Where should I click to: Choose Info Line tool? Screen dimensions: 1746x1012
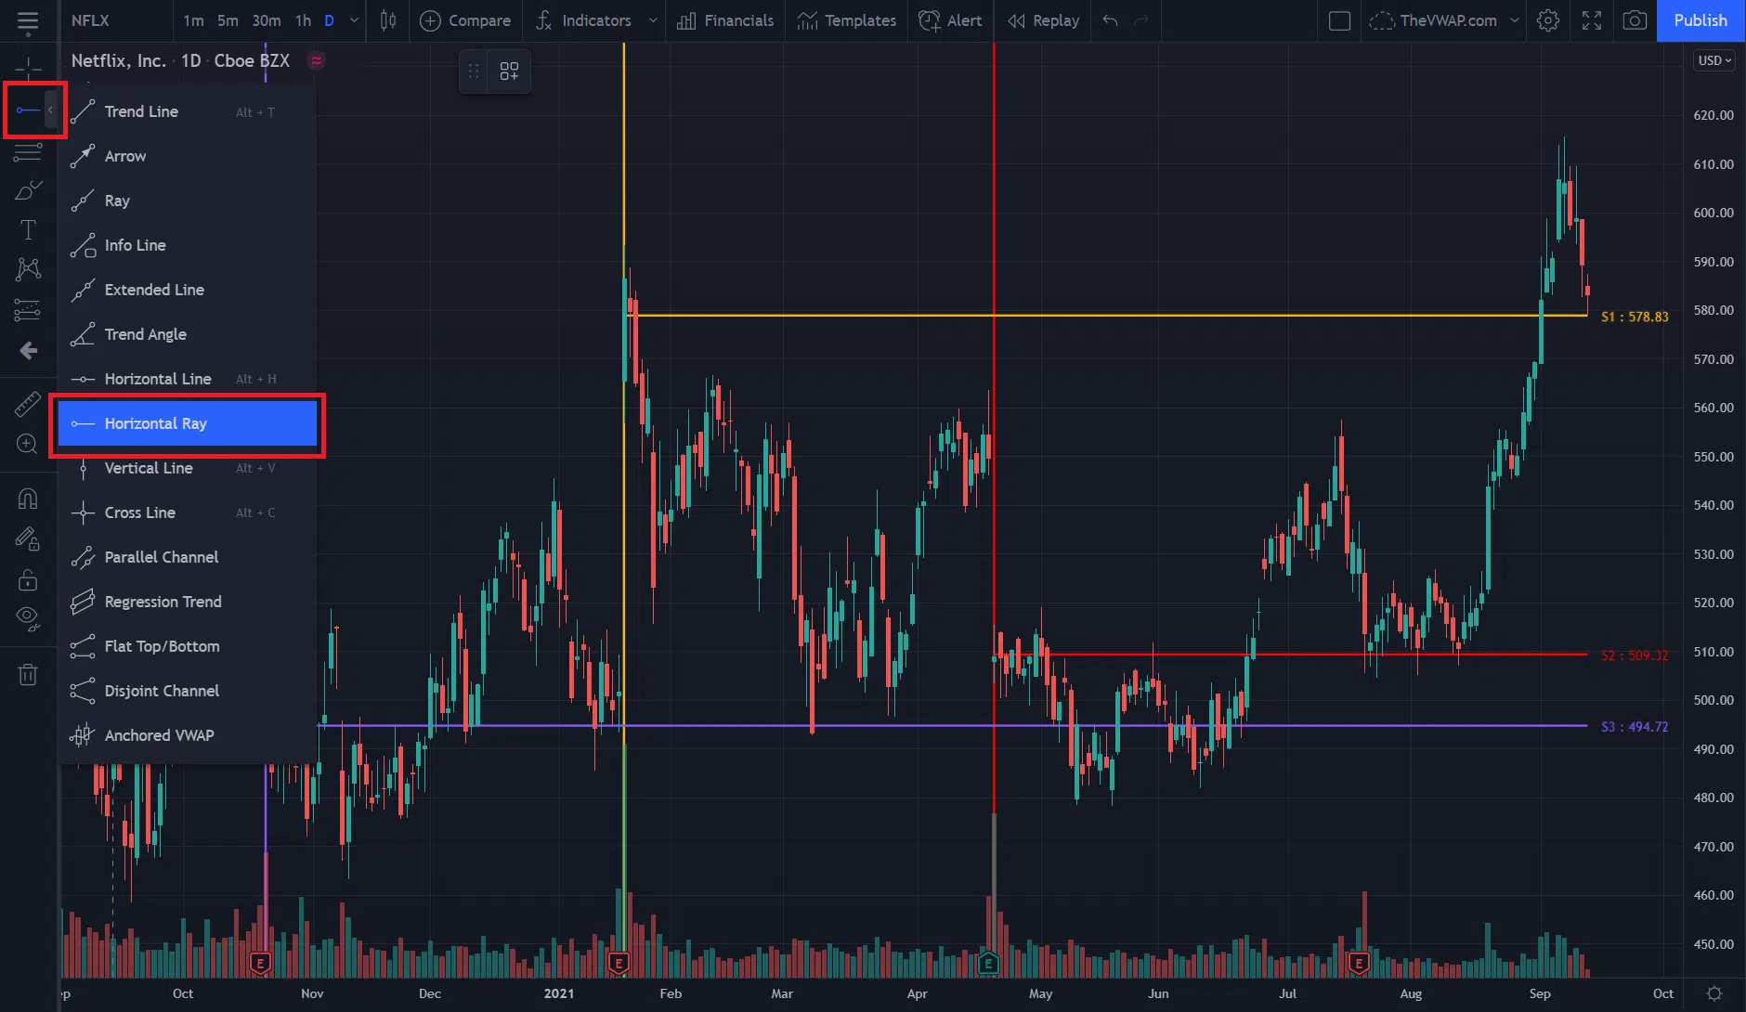coord(187,245)
